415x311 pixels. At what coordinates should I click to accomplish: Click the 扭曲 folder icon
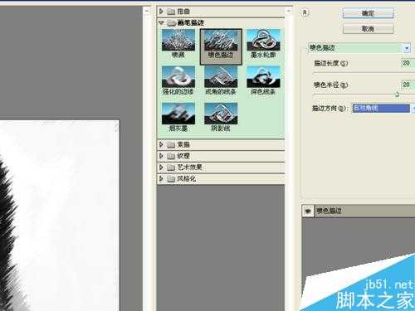click(171, 12)
